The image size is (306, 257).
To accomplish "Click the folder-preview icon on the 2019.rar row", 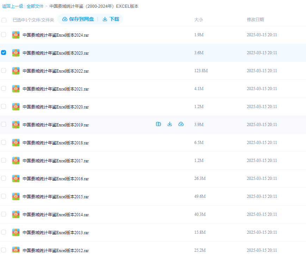I will (x=158, y=124).
